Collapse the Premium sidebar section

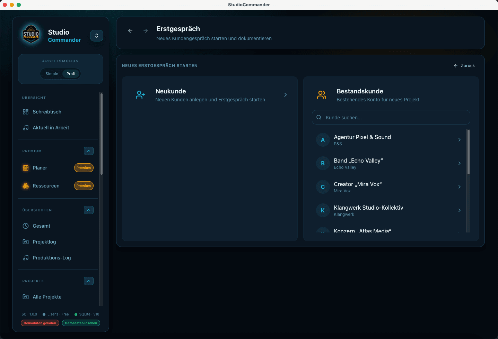(89, 151)
